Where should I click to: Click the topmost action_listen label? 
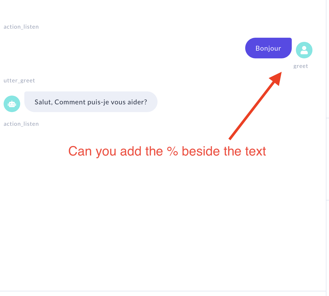[x=21, y=27]
